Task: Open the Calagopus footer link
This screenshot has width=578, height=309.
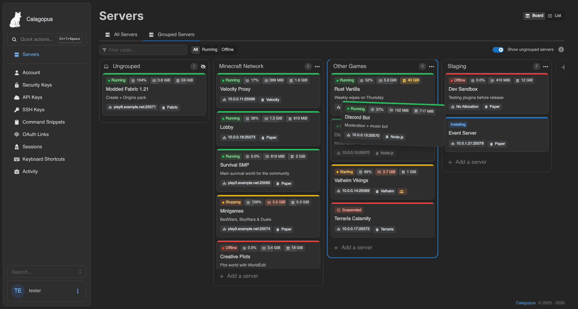Action: coord(525,303)
